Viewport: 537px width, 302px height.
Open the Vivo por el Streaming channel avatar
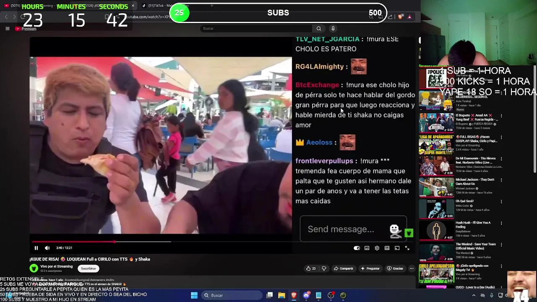coord(34,268)
